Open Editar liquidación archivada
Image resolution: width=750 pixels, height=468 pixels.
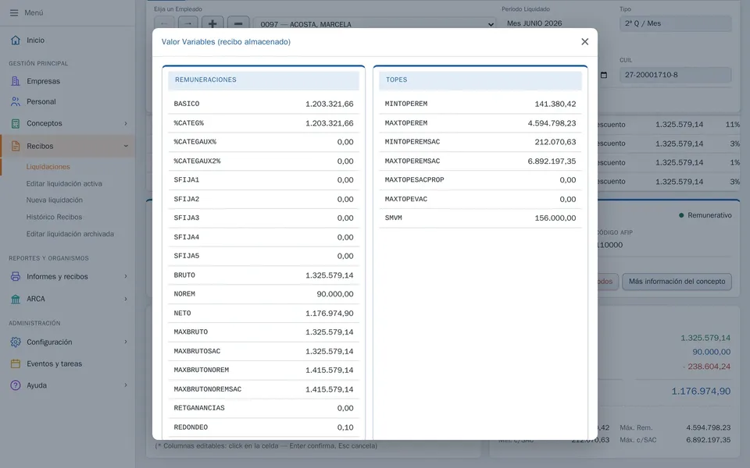click(x=70, y=234)
